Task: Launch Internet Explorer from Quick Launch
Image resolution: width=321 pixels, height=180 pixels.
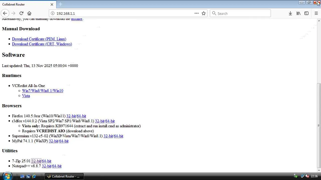Action: pos(34,176)
